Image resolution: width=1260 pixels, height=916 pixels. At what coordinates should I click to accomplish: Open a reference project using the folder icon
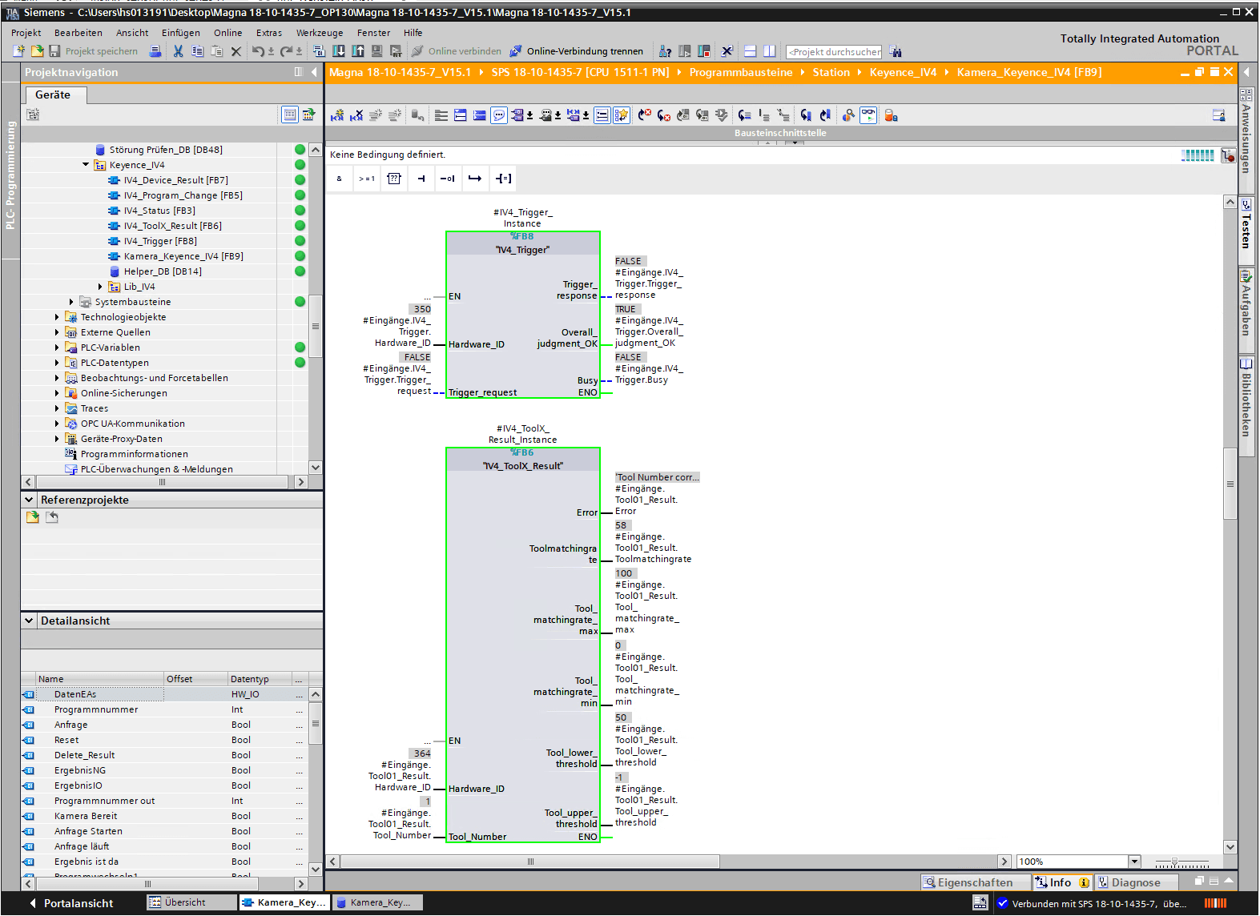(x=33, y=517)
